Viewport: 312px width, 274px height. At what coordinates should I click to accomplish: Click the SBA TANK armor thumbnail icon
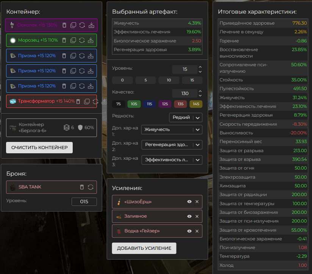click(13, 187)
